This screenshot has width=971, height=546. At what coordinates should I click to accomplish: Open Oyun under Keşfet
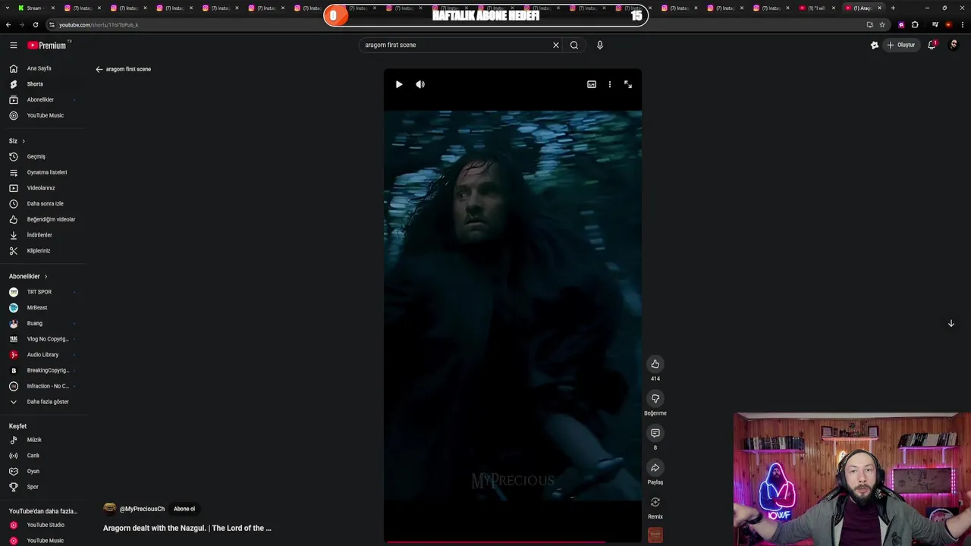coord(42,472)
